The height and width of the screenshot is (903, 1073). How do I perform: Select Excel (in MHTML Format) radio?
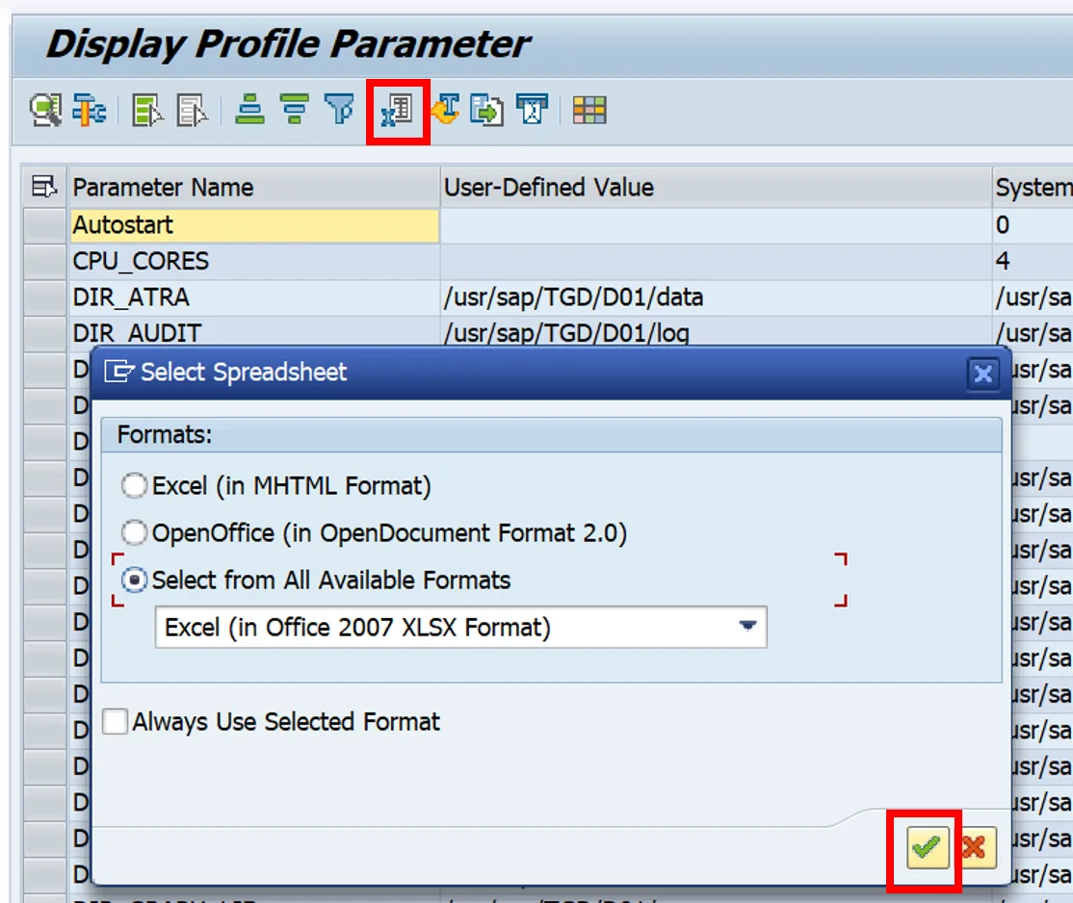(x=134, y=486)
